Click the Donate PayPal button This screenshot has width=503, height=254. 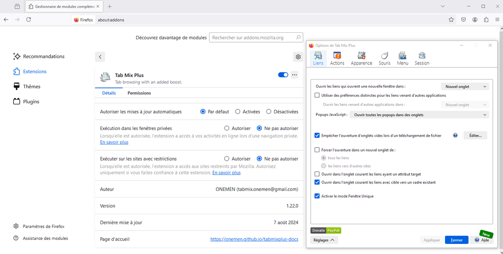pyautogui.click(x=326, y=230)
